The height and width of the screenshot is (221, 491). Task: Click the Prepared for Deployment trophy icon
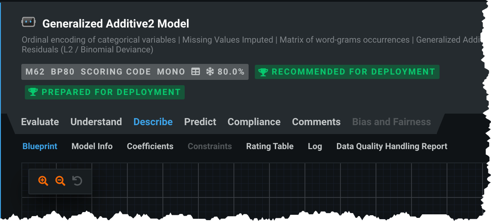point(33,92)
